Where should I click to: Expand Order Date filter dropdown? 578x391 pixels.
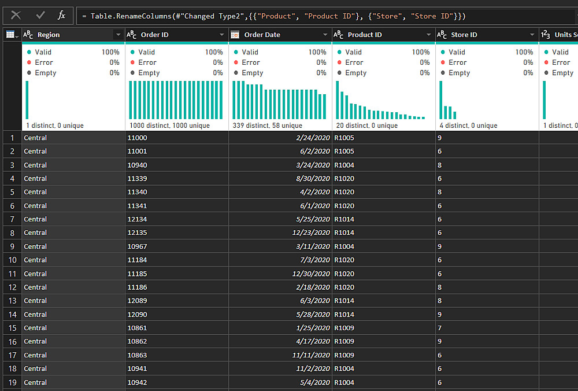point(325,35)
